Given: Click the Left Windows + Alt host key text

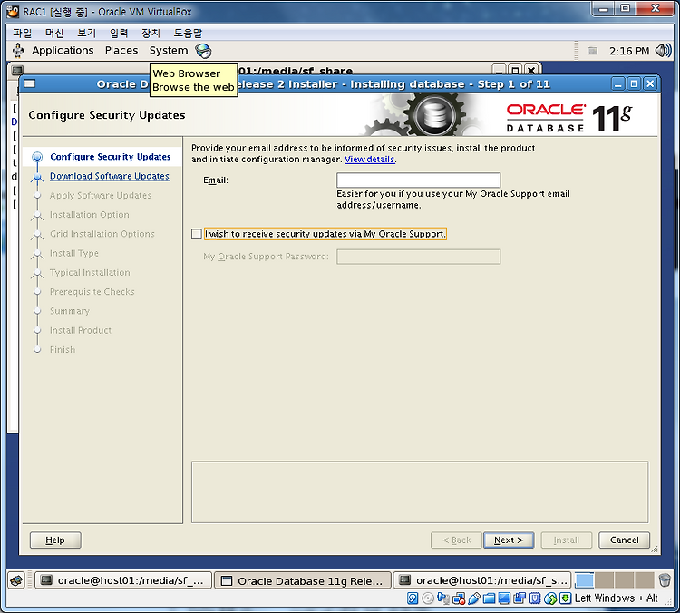Looking at the screenshot, I should [x=617, y=598].
